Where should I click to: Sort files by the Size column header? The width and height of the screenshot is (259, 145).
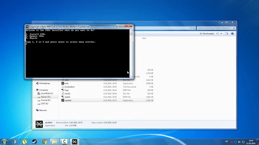point(144,38)
